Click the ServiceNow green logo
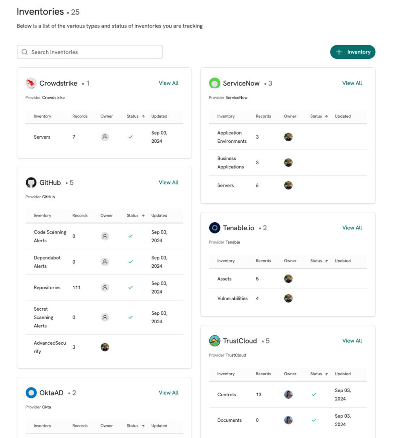Screen dimensions: 393x438 pos(215,83)
